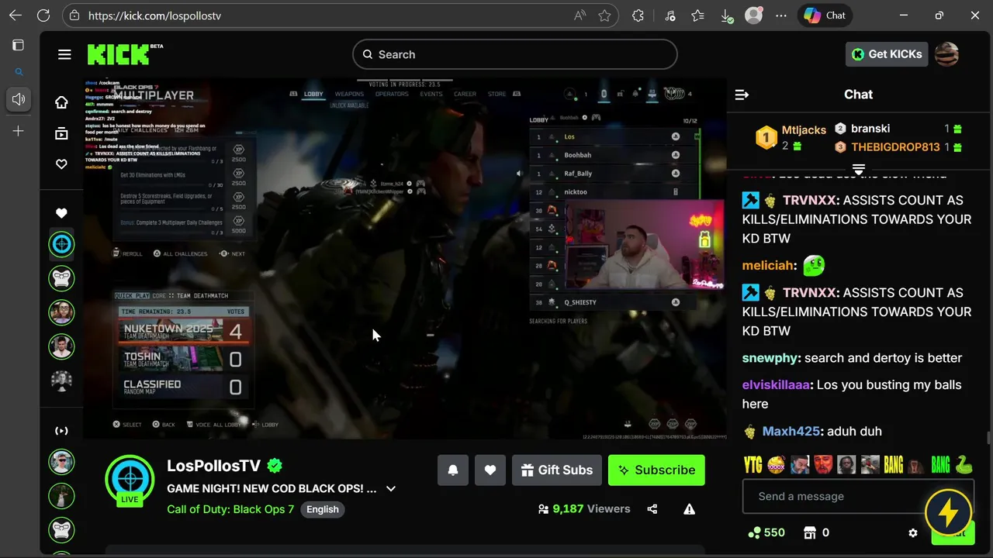Expand the stream title dropdown chevron
Viewport: 993px width, 558px height.
click(x=391, y=489)
